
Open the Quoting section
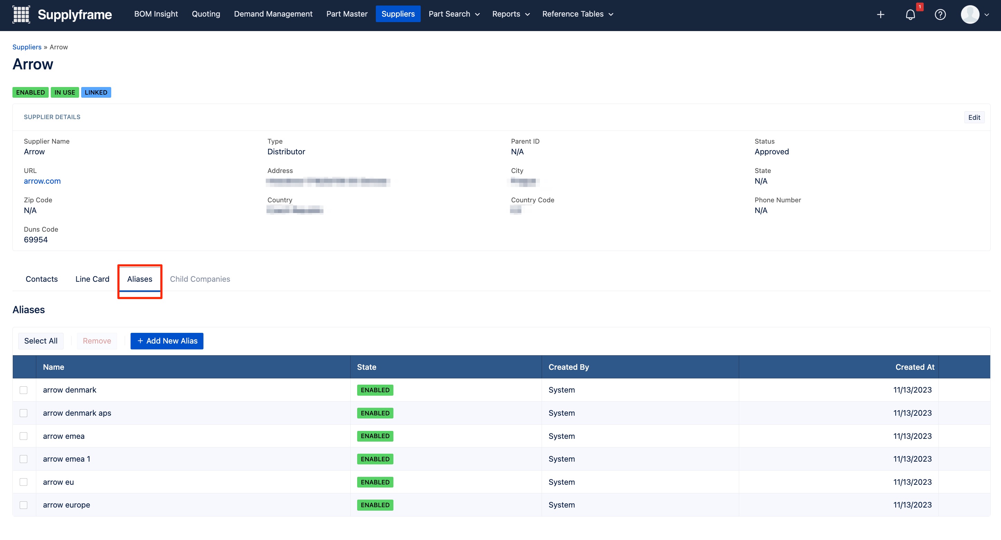coord(206,14)
